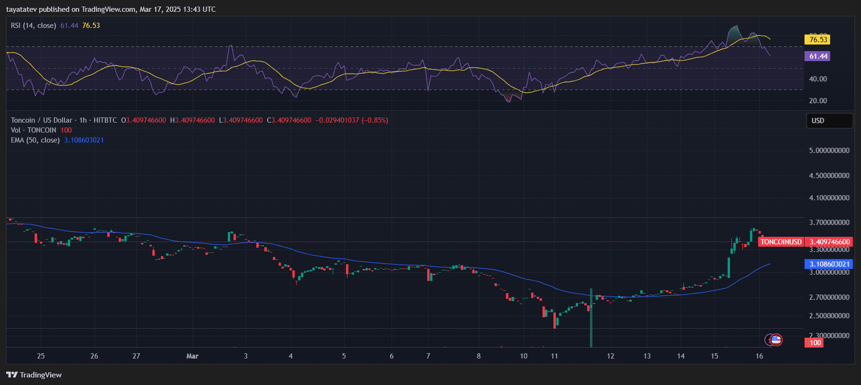The height and width of the screenshot is (385, 861).
Task: Click the TradingView logo at bottom left
Action: (x=34, y=375)
